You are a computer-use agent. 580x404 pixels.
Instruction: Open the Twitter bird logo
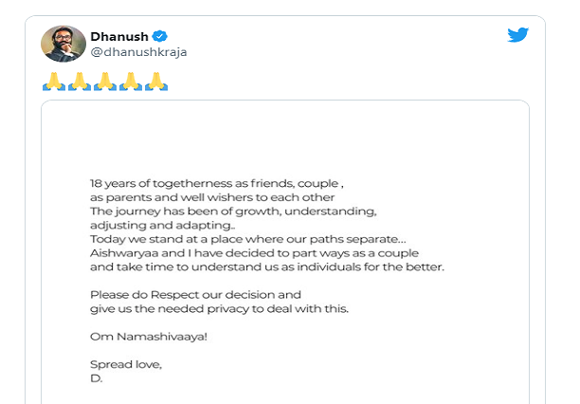point(517,35)
